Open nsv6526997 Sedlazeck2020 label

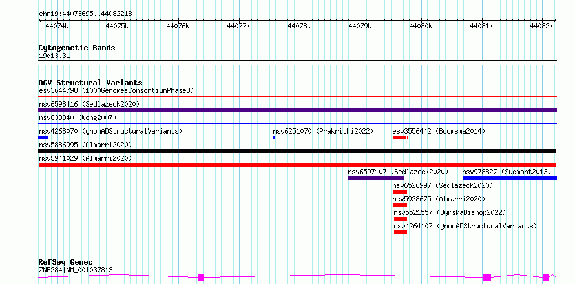coord(443,185)
